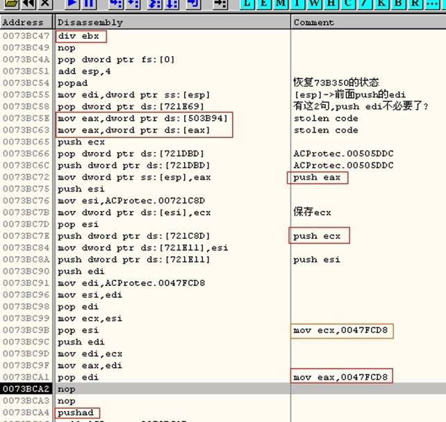Viewport: 446px width, 422px height.
Task: Click the Trace into toolbar icon
Action: [154, 3]
